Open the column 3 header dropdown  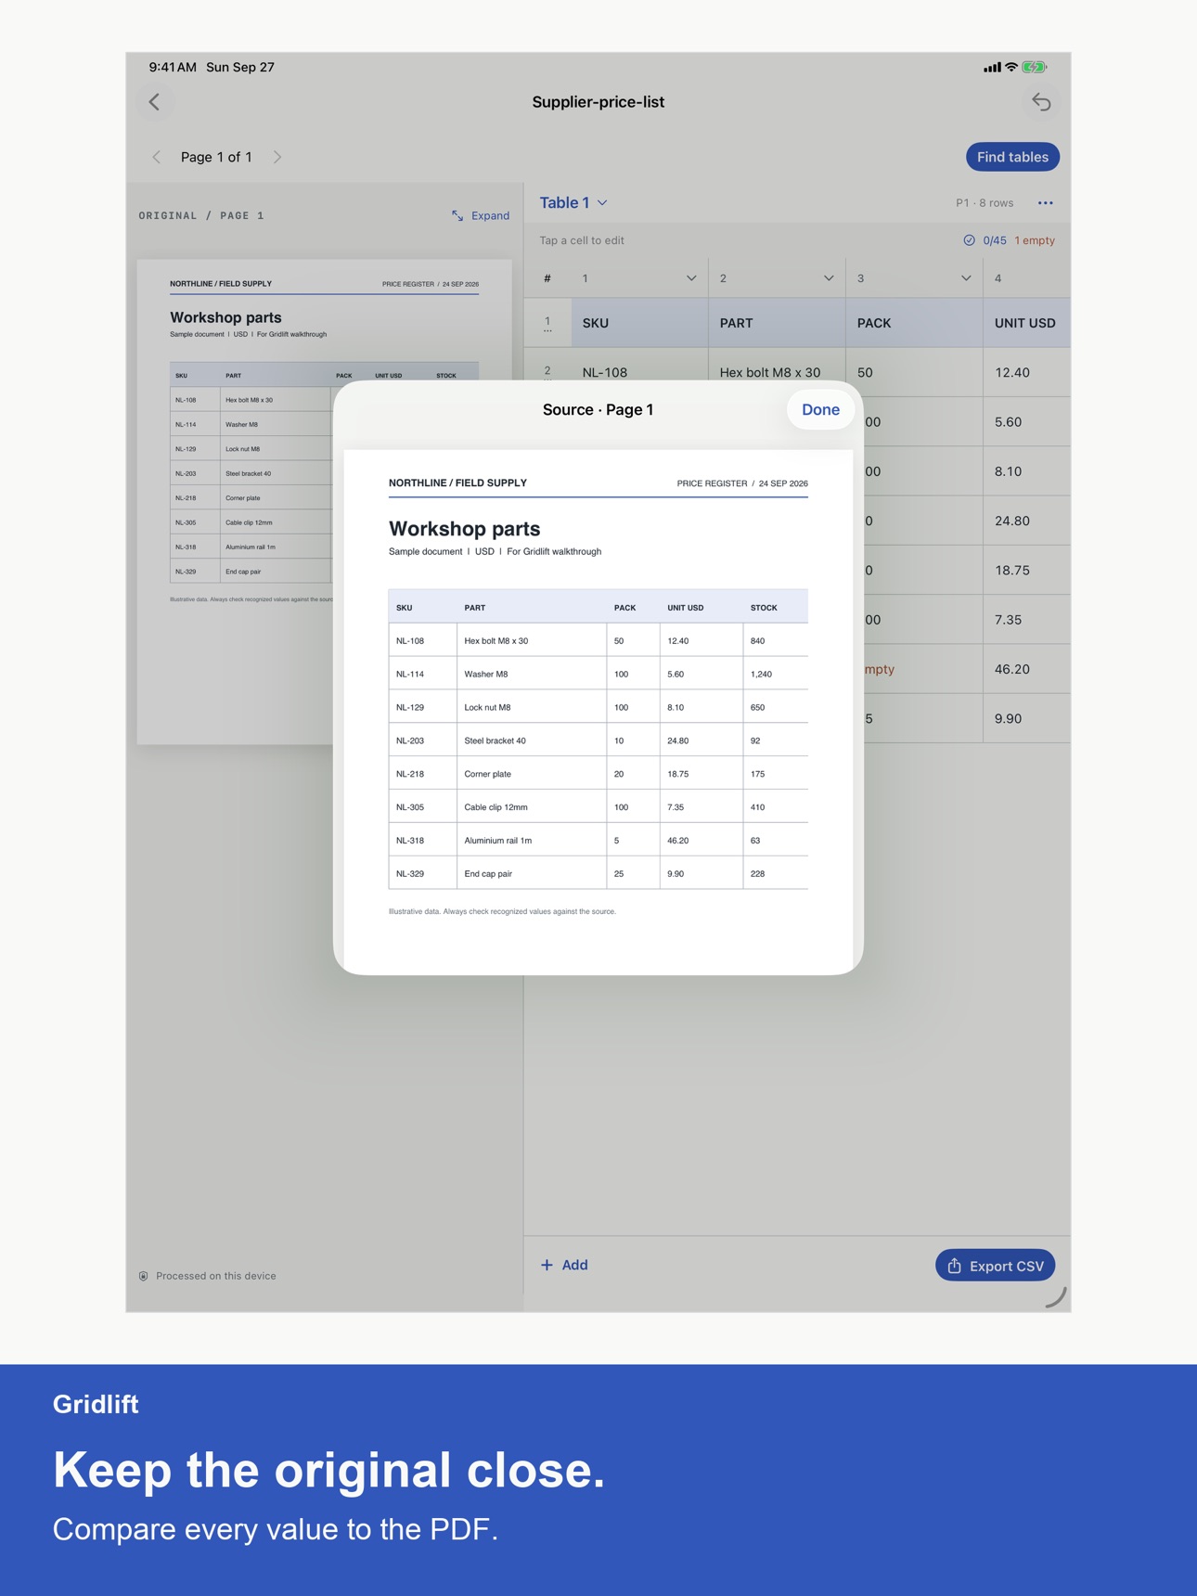click(x=966, y=278)
